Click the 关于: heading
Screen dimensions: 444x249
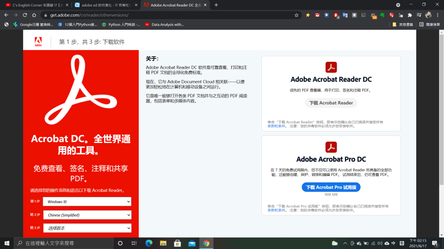[152, 59]
